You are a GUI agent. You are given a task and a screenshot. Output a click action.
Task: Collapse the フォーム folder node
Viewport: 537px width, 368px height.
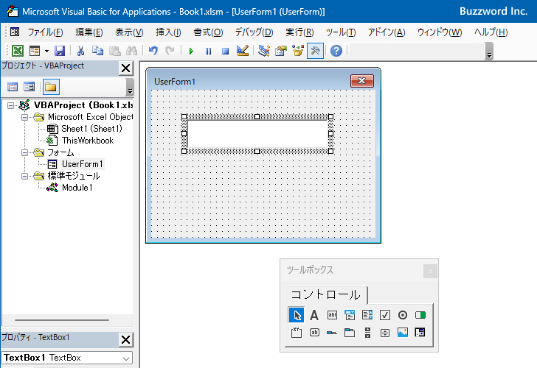coord(24,153)
